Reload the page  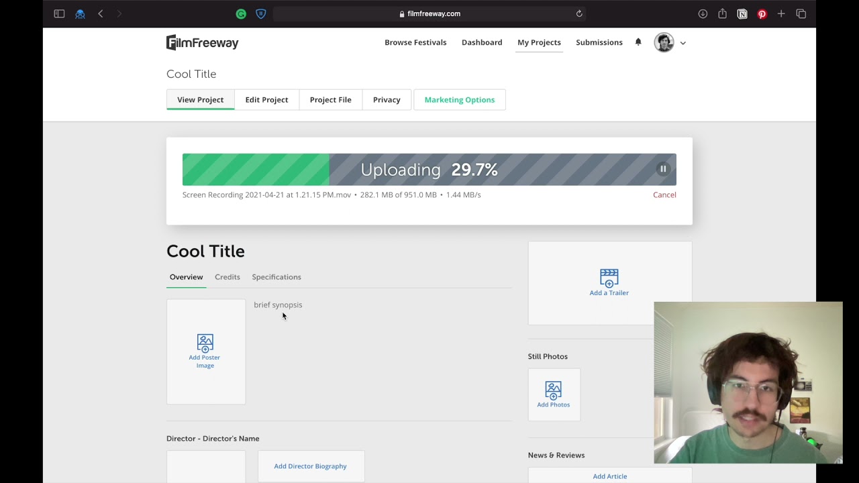(x=579, y=13)
